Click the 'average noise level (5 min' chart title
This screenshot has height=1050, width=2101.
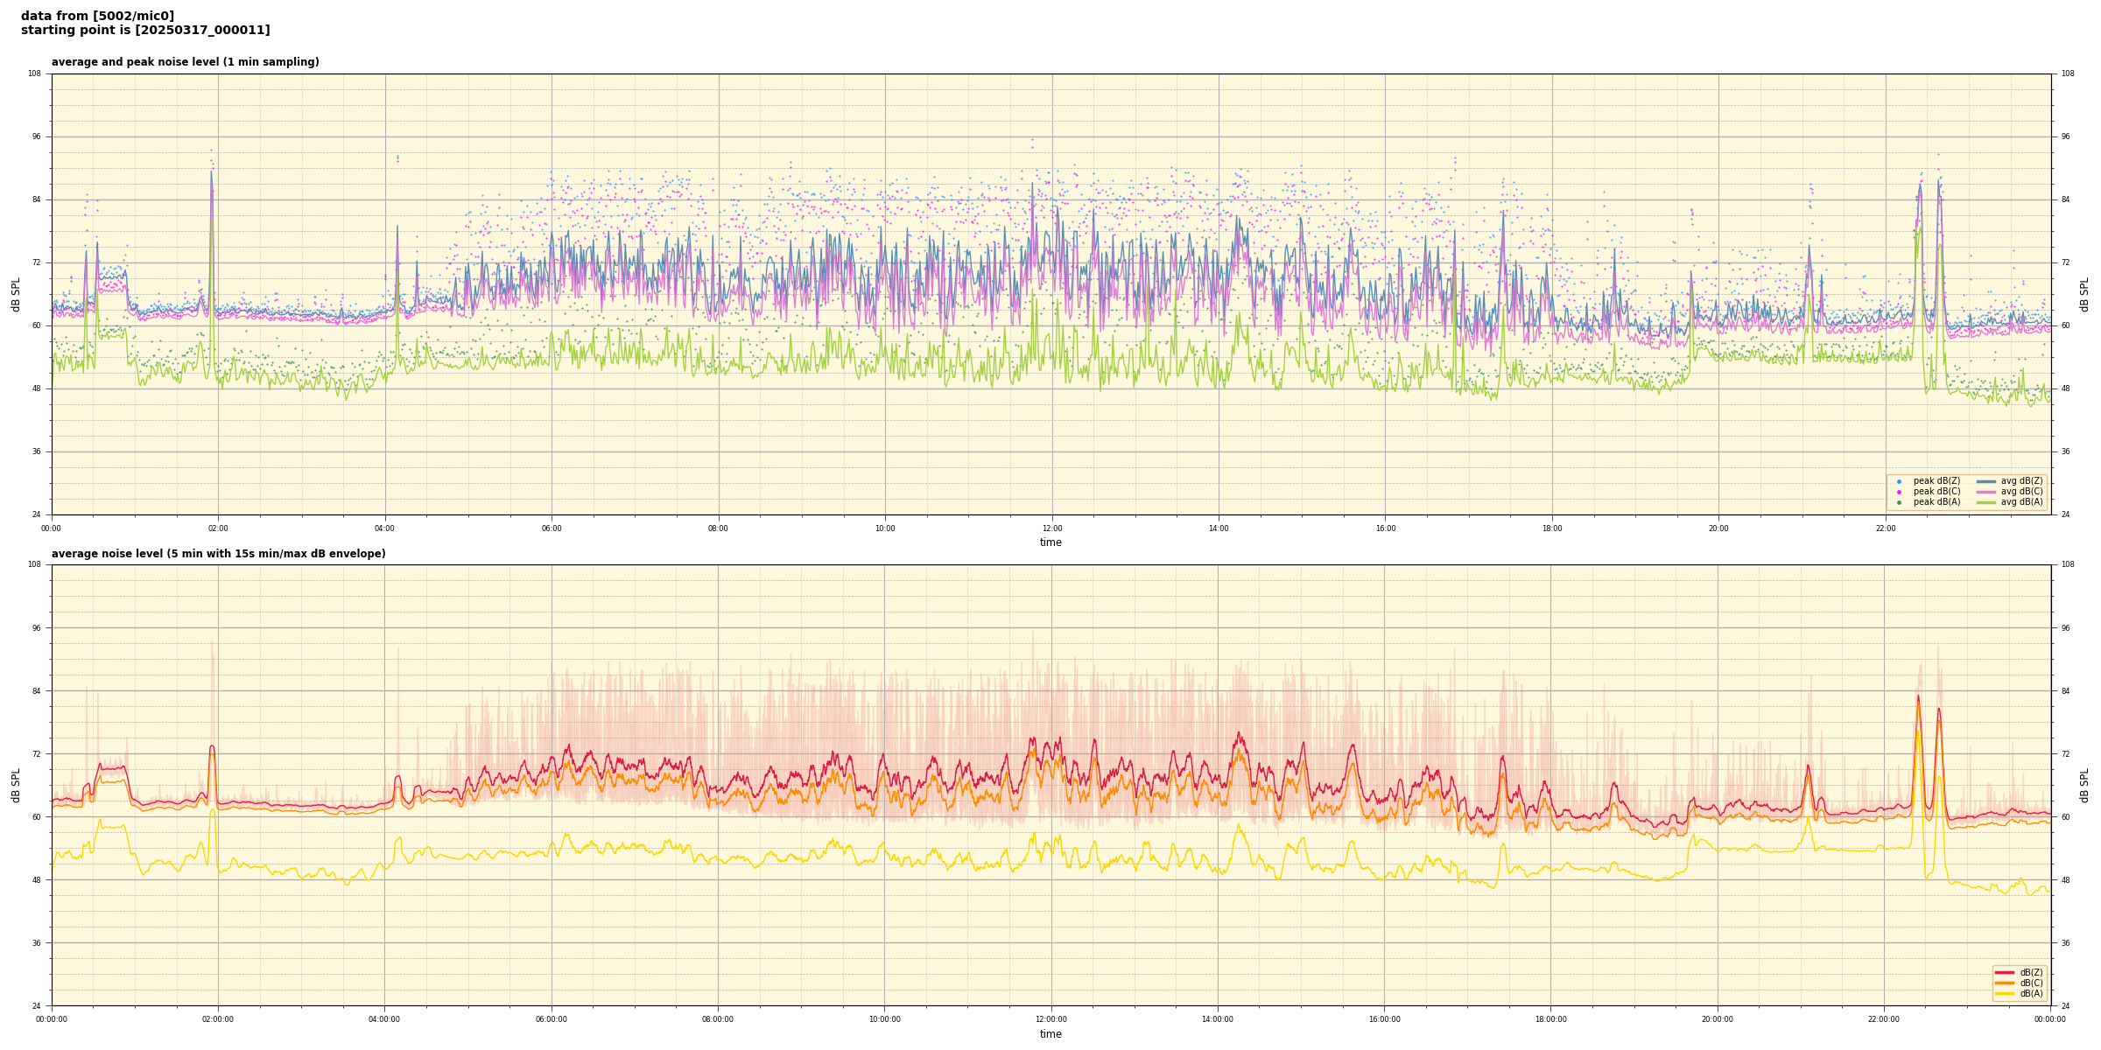(x=218, y=554)
